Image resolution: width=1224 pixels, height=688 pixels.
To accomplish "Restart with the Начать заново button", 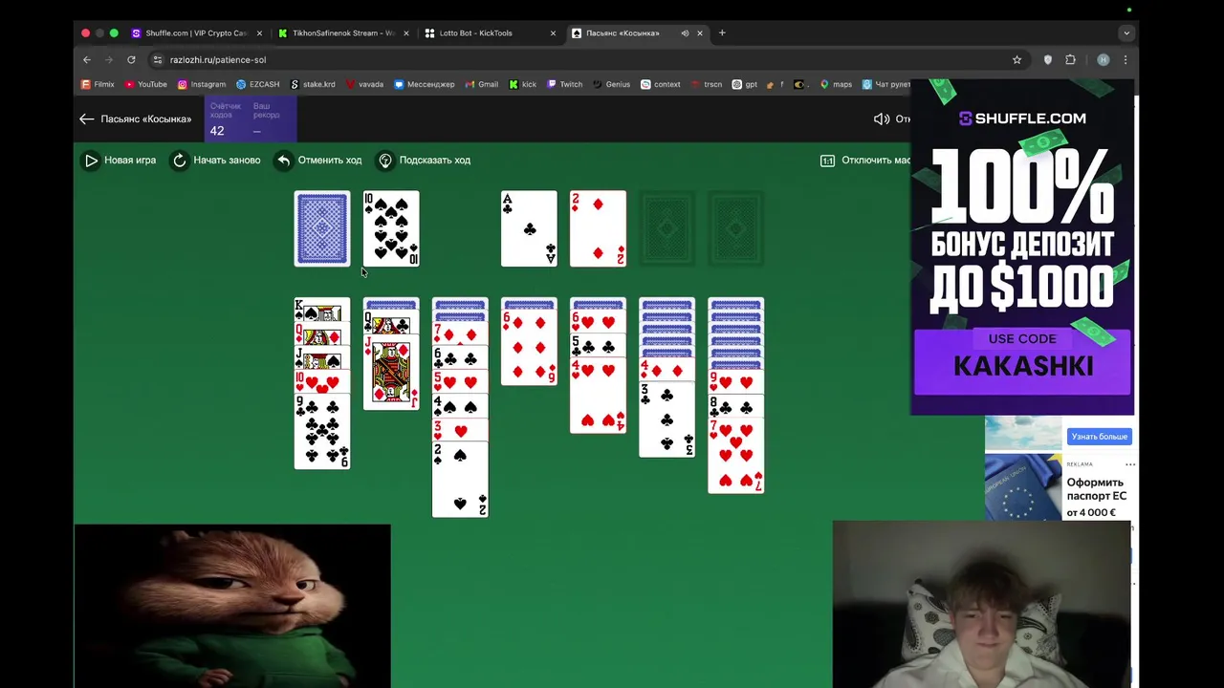I will click(x=216, y=161).
